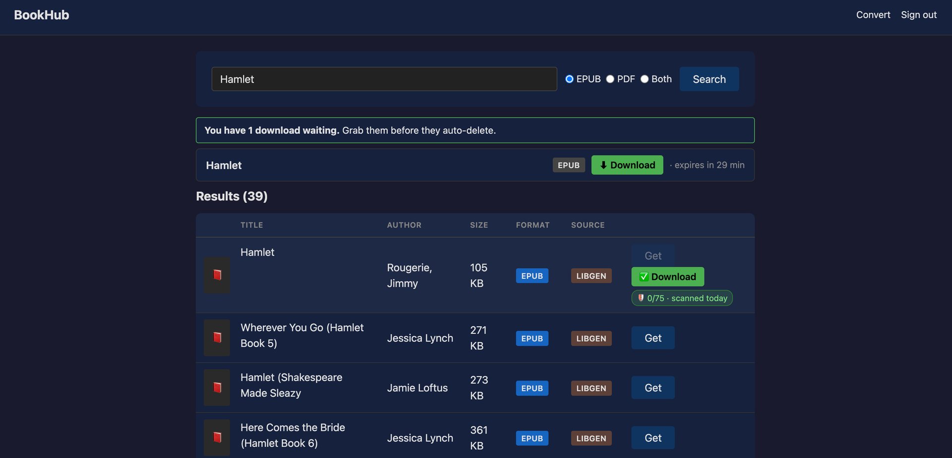The height and width of the screenshot is (458, 952).
Task: Click the LIBGEN badge in Shakespeare Made Sleazy row
Action: (591, 388)
